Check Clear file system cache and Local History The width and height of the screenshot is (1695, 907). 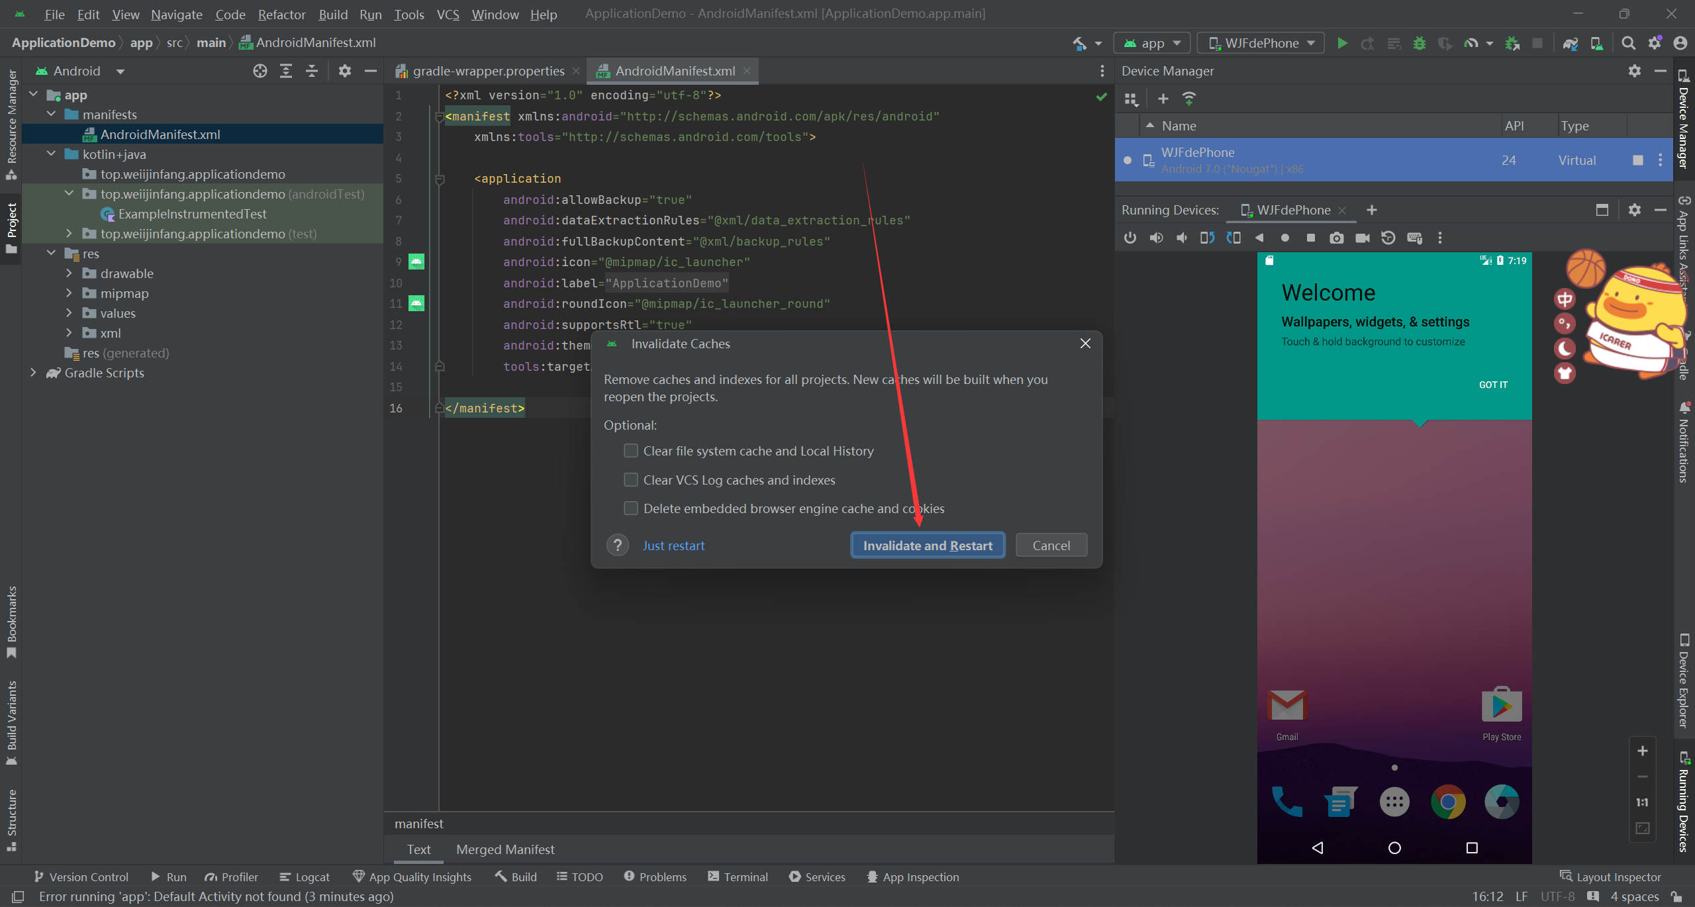pyautogui.click(x=631, y=451)
